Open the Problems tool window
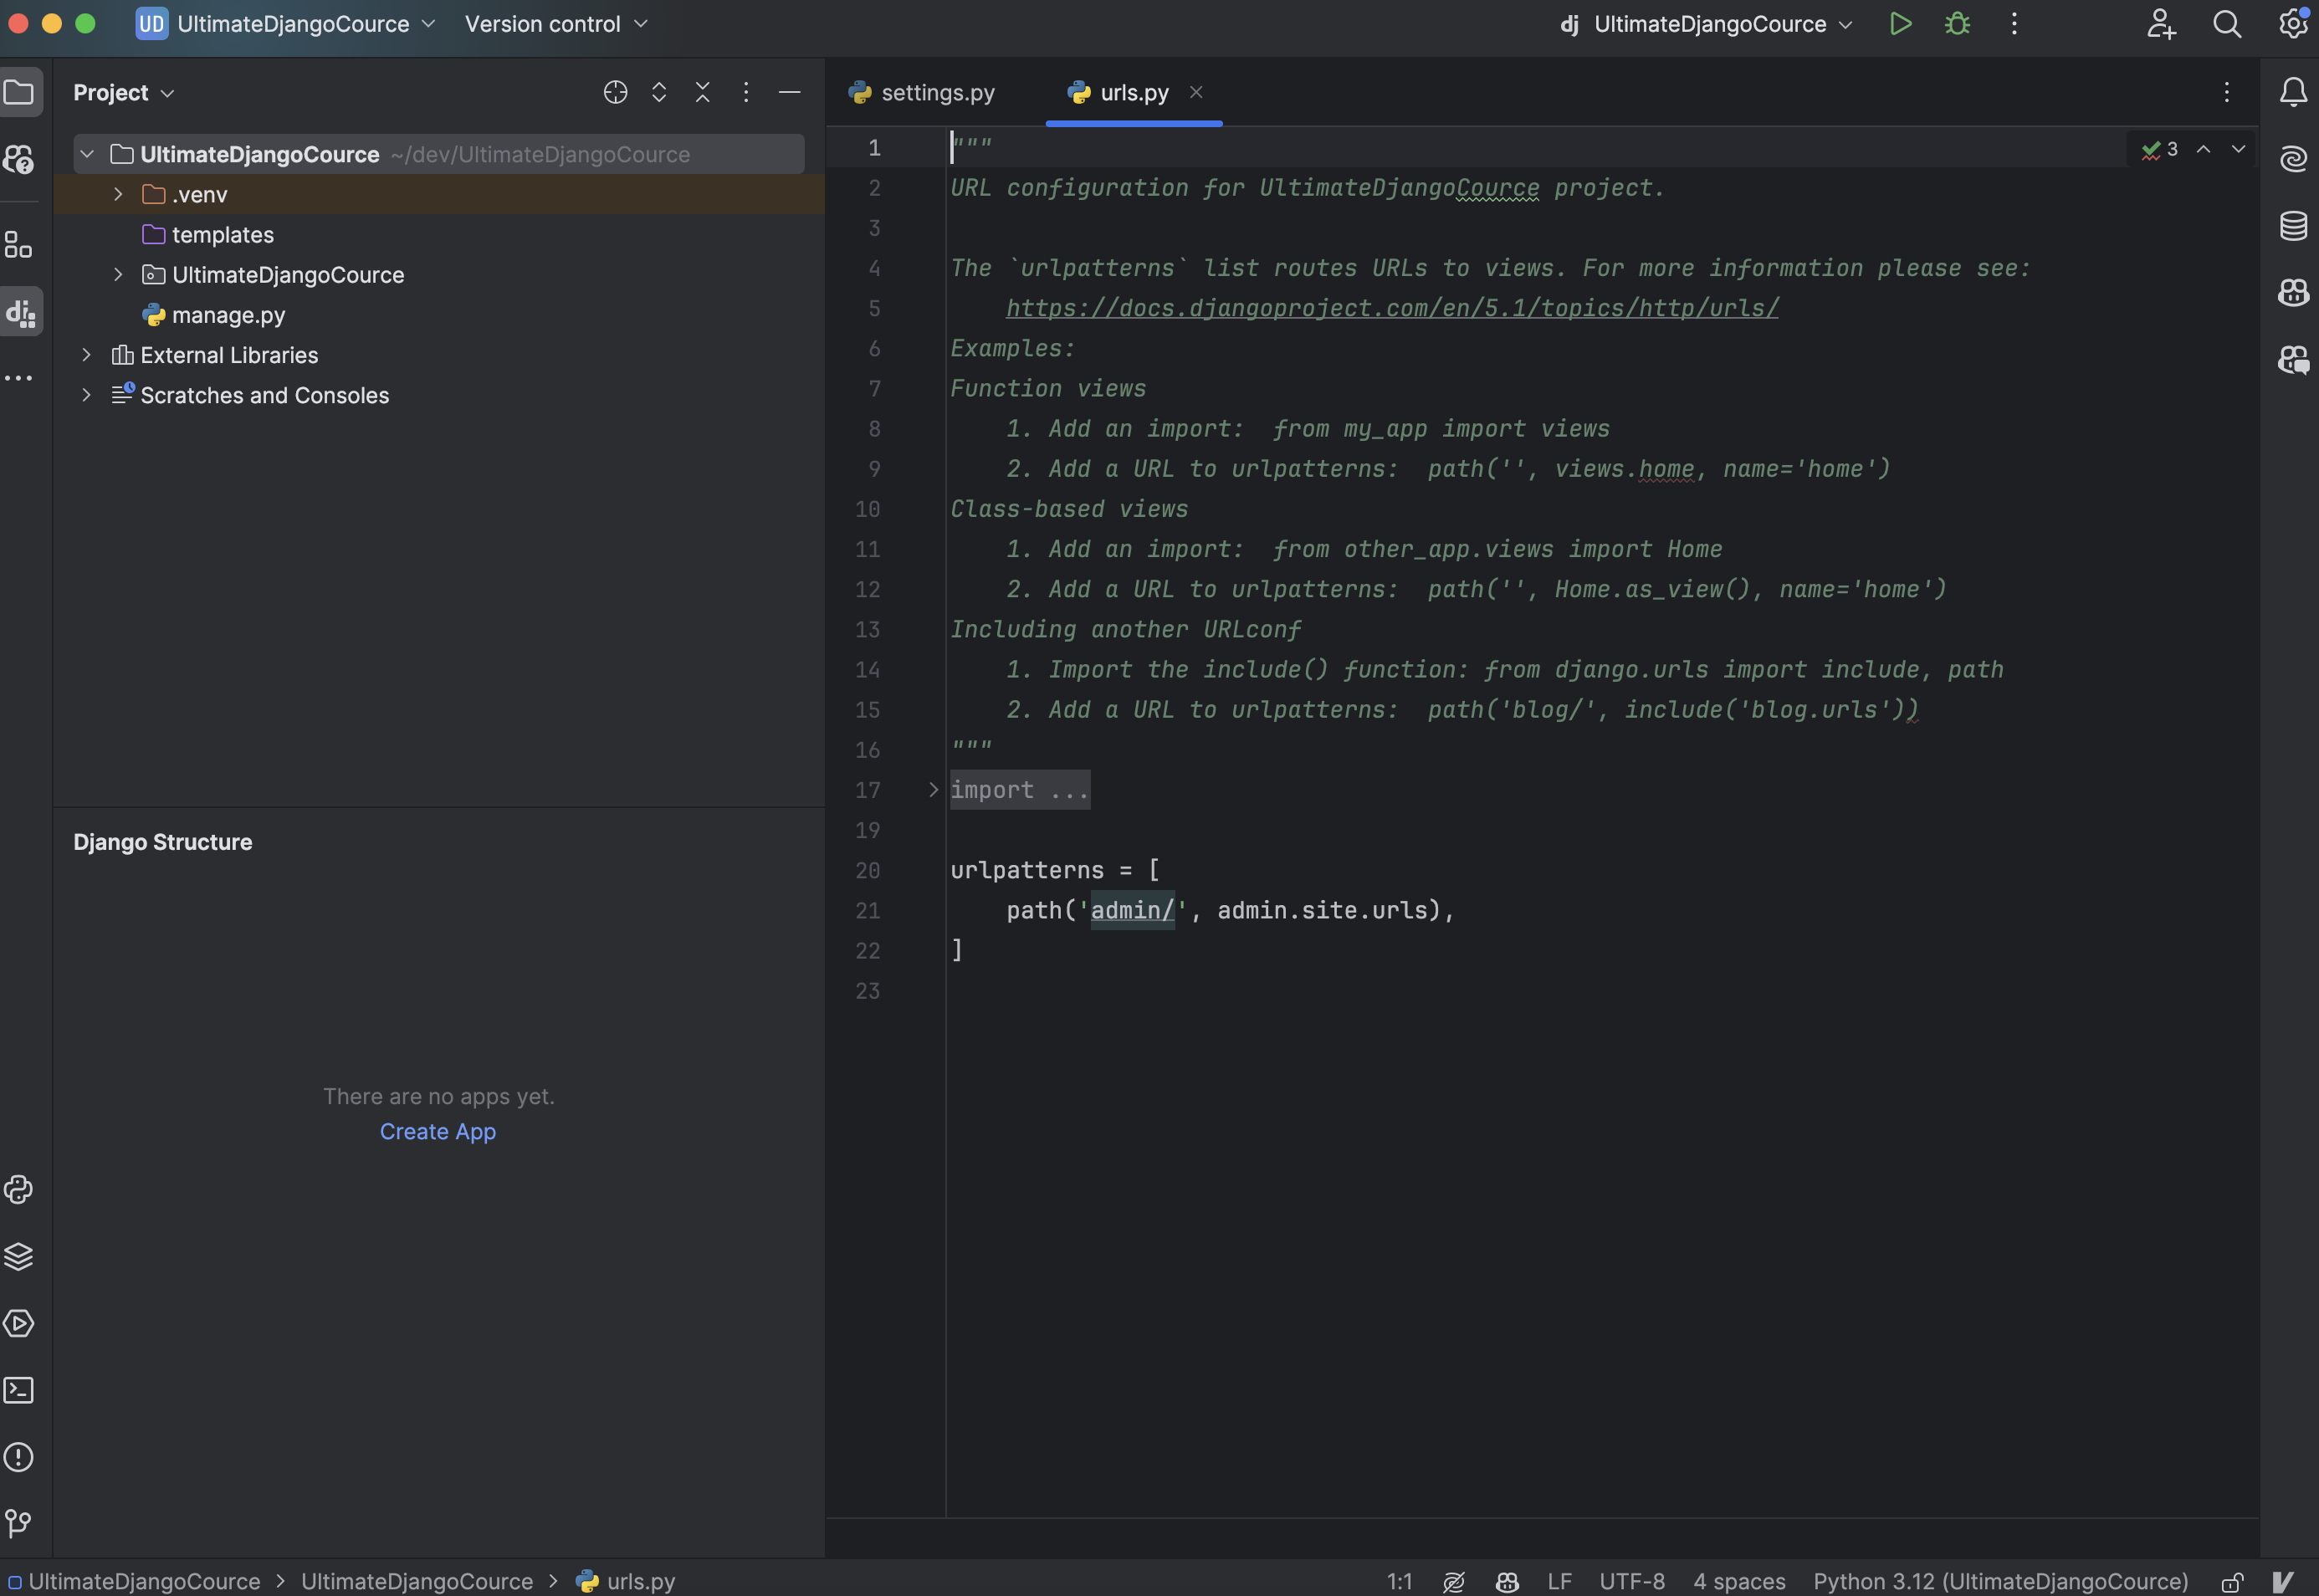Image resolution: width=2319 pixels, height=1596 pixels. click(x=19, y=1457)
